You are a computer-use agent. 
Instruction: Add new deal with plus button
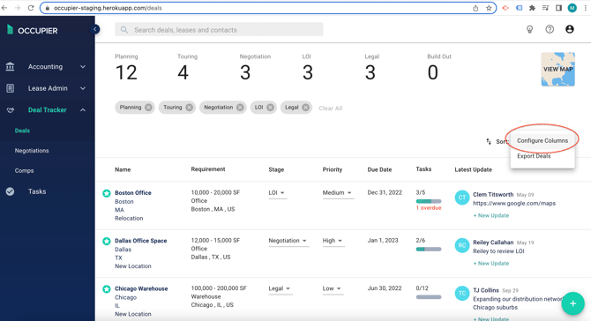coord(572,303)
